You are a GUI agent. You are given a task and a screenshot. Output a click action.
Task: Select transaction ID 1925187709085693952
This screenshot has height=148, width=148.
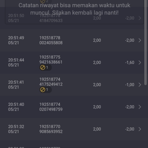[51, 129]
